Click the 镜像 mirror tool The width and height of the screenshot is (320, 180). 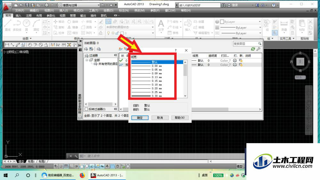(x=73, y=27)
